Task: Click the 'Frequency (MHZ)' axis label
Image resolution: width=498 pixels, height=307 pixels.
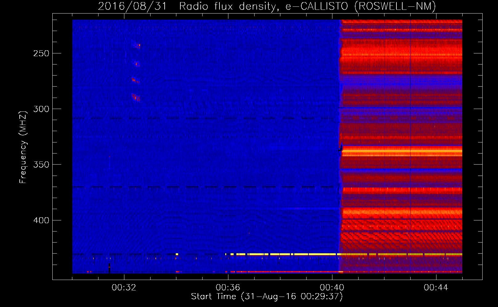Action: [23, 147]
